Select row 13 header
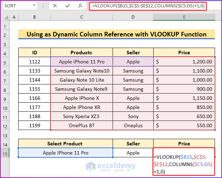This screenshot has height=178, width=222. tap(5, 135)
